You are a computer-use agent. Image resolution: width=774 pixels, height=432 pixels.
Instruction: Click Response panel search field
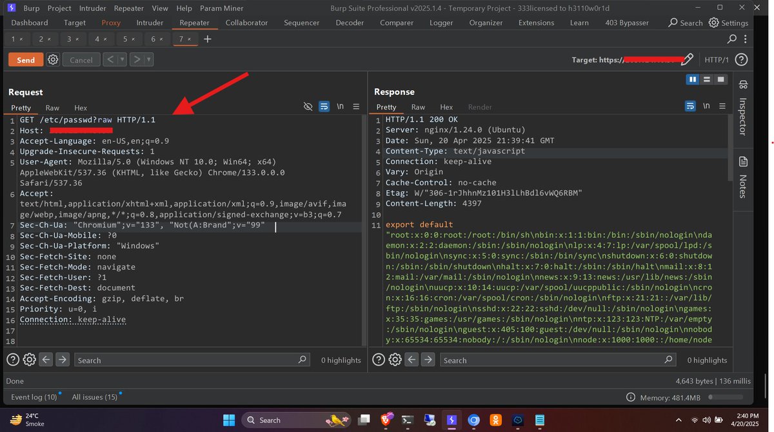coord(559,360)
